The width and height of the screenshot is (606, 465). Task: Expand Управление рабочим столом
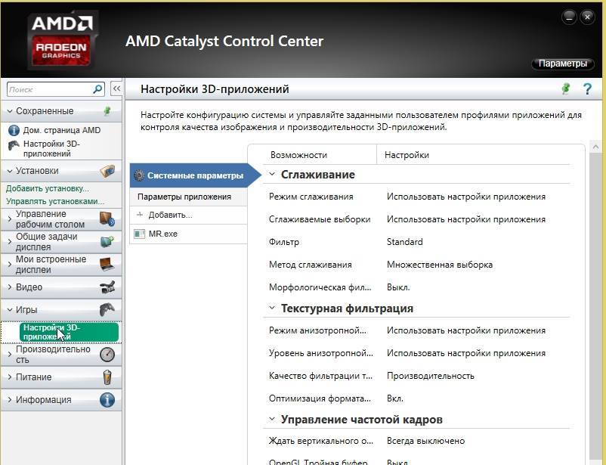click(x=10, y=219)
